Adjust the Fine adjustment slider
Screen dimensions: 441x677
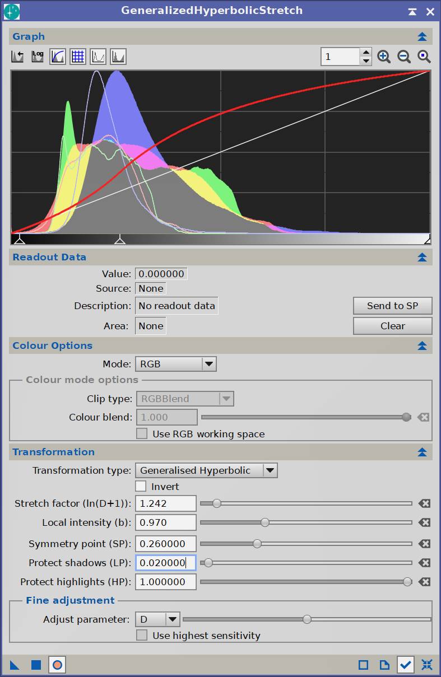(307, 619)
